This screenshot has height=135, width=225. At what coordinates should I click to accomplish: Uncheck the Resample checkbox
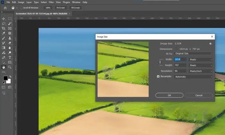tap(158, 76)
